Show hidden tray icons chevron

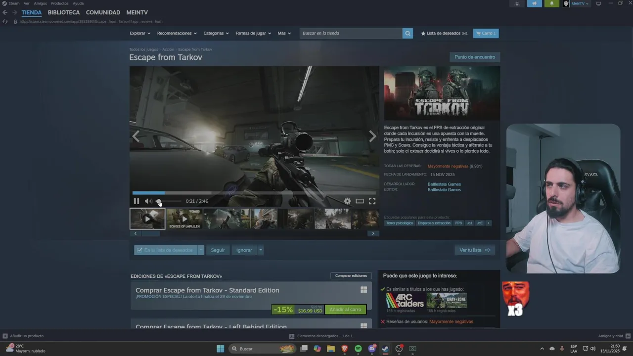[542, 349]
